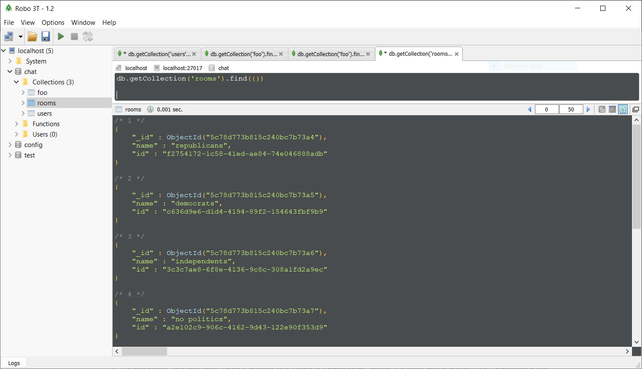Open the File menu
The height and width of the screenshot is (369, 642).
(x=9, y=23)
